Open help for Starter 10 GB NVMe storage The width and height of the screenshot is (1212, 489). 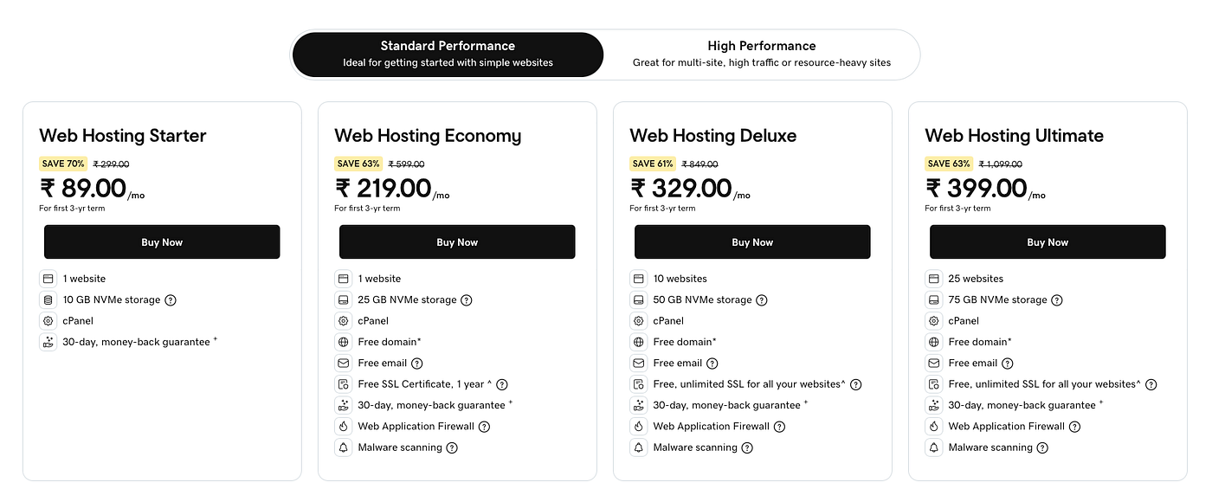tap(171, 300)
